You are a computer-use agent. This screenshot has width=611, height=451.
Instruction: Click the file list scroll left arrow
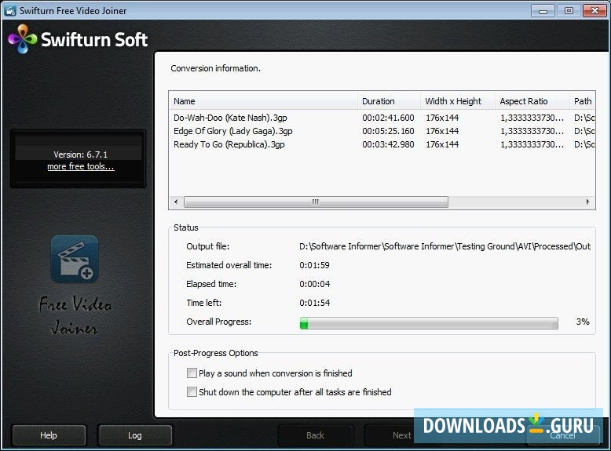pos(176,202)
